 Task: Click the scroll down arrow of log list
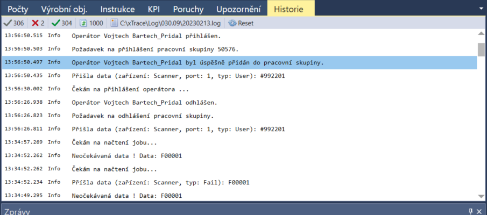tap(481, 196)
